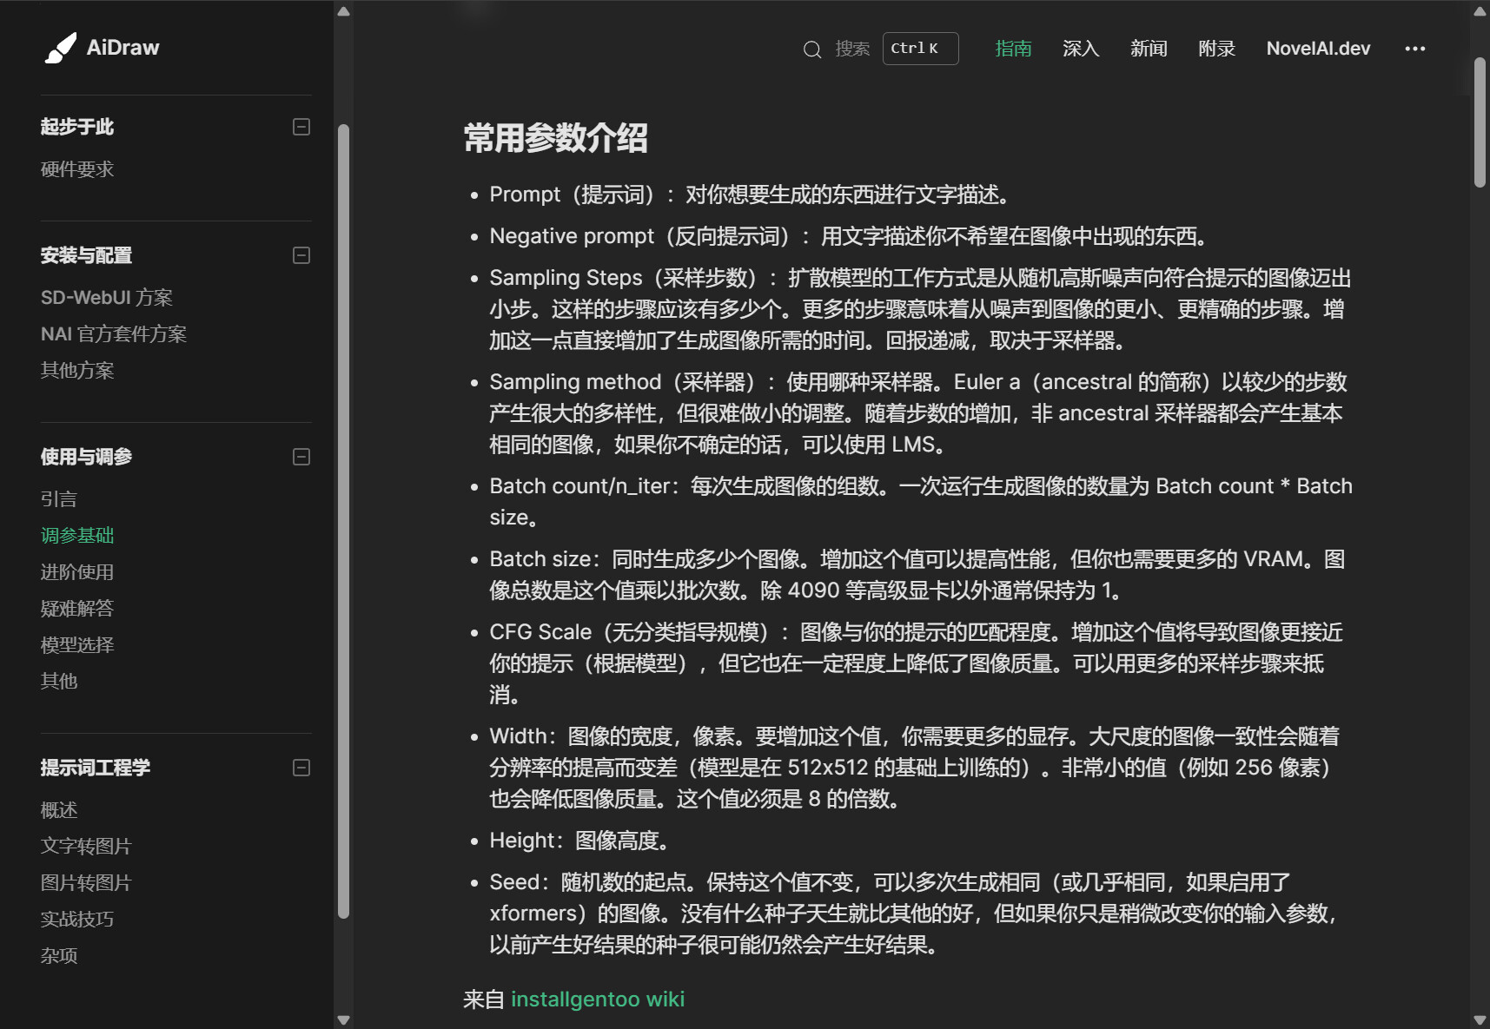Open the 文字转图片 sidebar page
The height and width of the screenshot is (1029, 1490).
(x=86, y=847)
